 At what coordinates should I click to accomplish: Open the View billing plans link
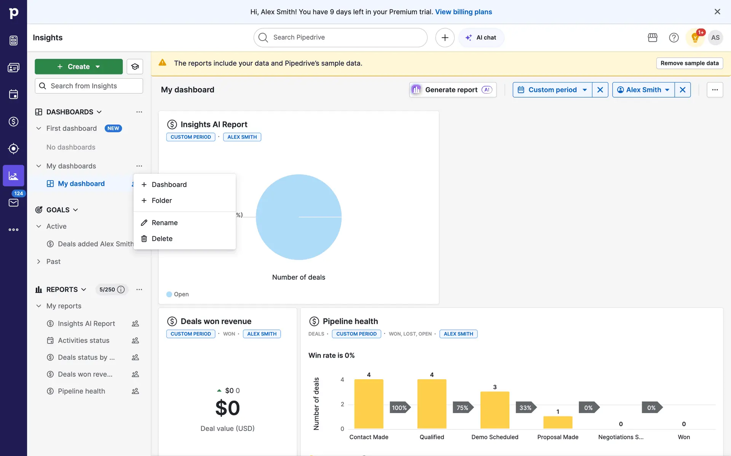point(463,12)
